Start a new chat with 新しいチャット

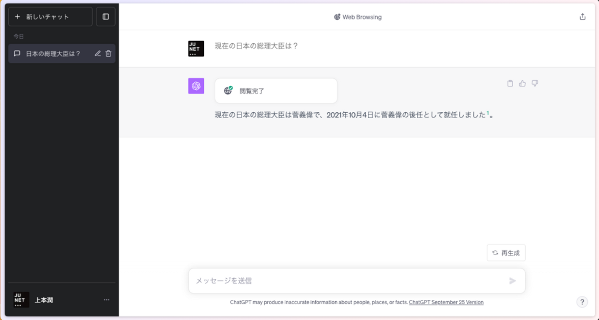coord(50,17)
